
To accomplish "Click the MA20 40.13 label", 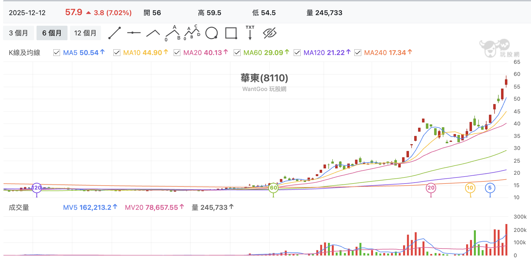I will pyautogui.click(x=205, y=53).
